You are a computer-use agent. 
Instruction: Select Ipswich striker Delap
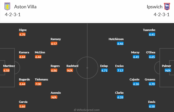click(x=104, y=66)
